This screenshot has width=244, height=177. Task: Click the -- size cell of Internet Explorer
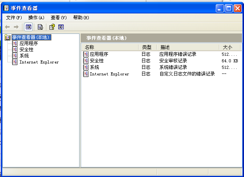(224, 74)
